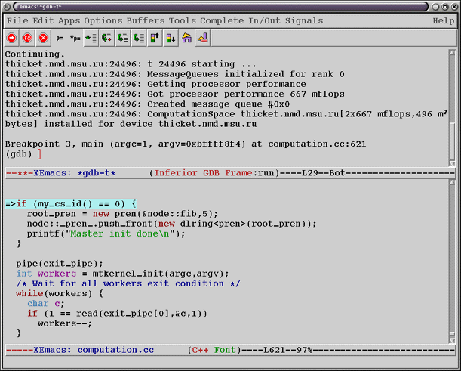This screenshot has height=371, width=461.
Task: Click the highlighted line 'if (my_cs_id() == 0) {'
Action: [x=71, y=204]
